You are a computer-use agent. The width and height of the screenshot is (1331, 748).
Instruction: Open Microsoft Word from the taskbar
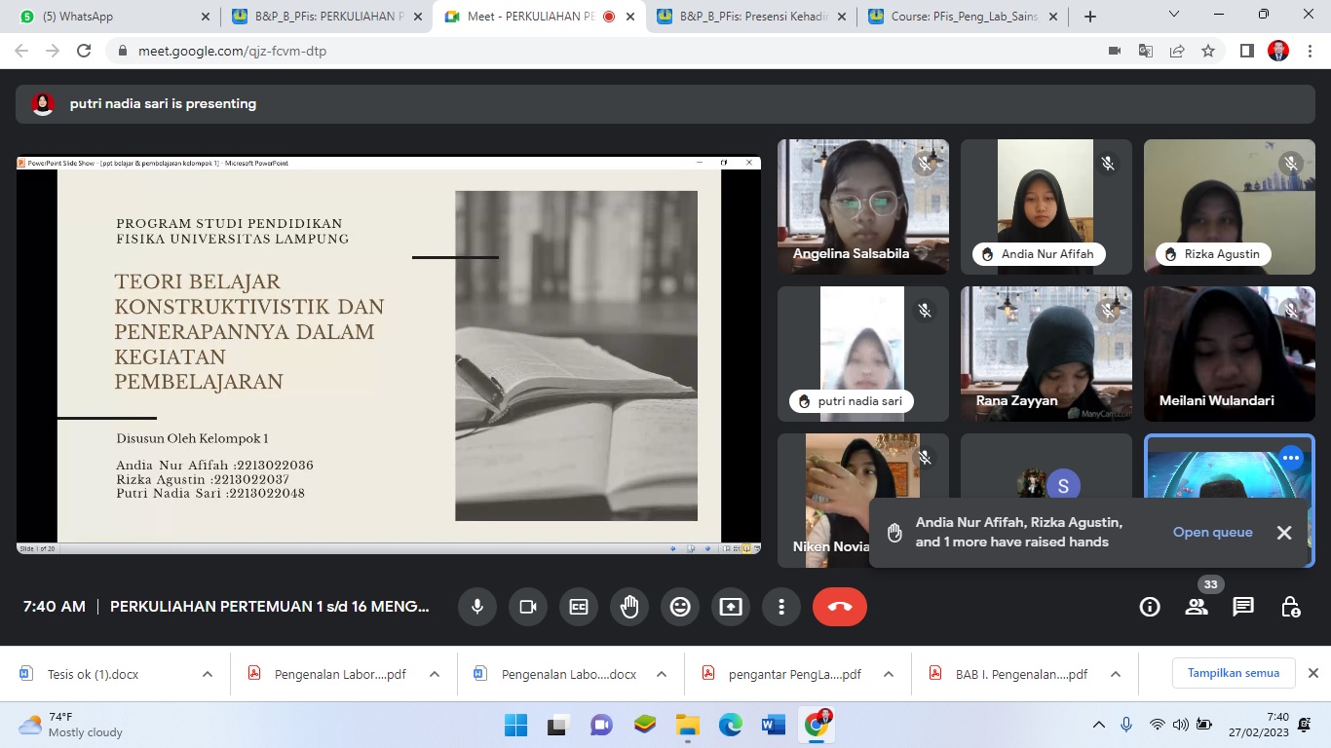[774, 725]
